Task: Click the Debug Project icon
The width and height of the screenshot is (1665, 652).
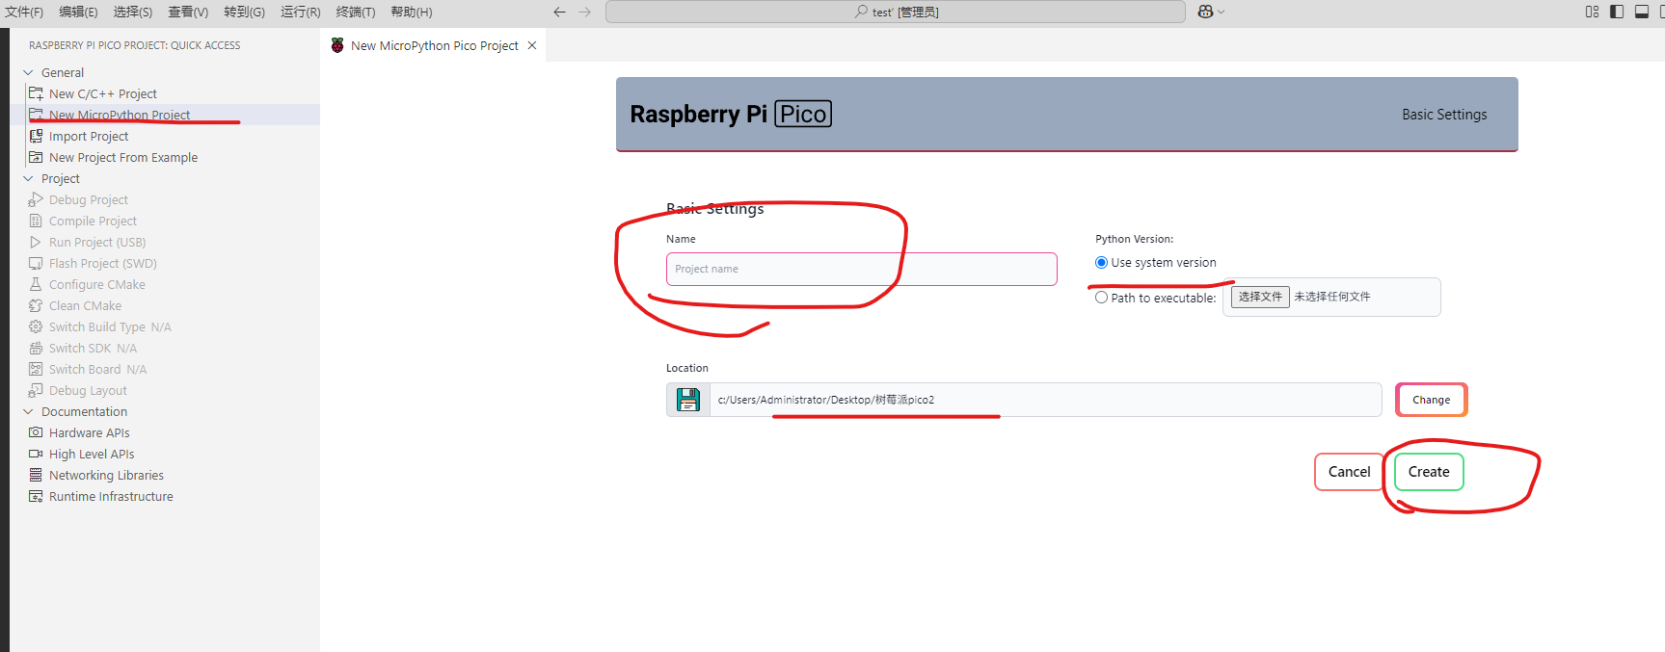Action: click(x=36, y=199)
